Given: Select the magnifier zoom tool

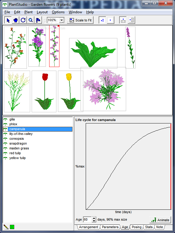Looking at the screenshot, I should (30, 20).
